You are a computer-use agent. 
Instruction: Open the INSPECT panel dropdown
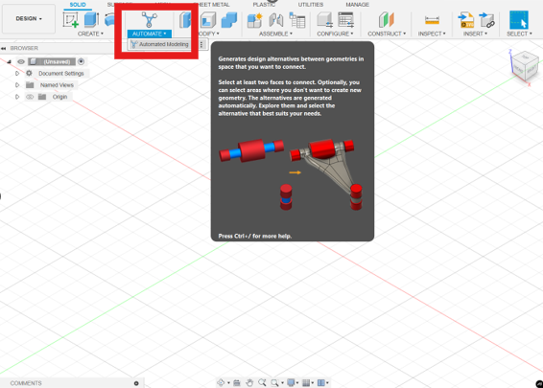432,34
